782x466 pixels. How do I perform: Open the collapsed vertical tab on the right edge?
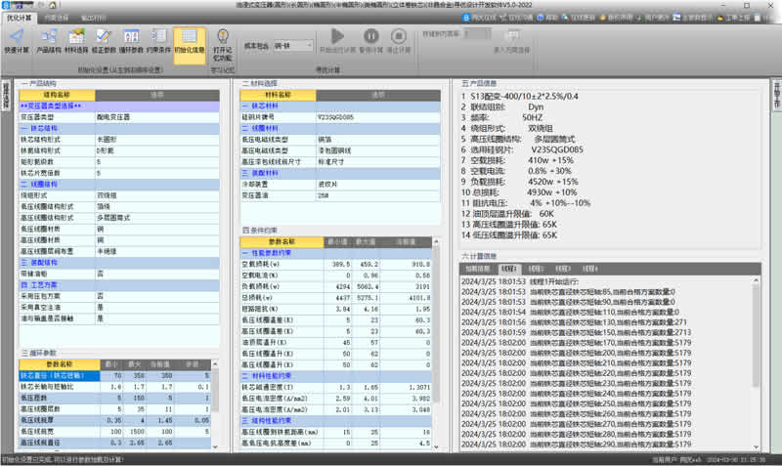[776, 96]
